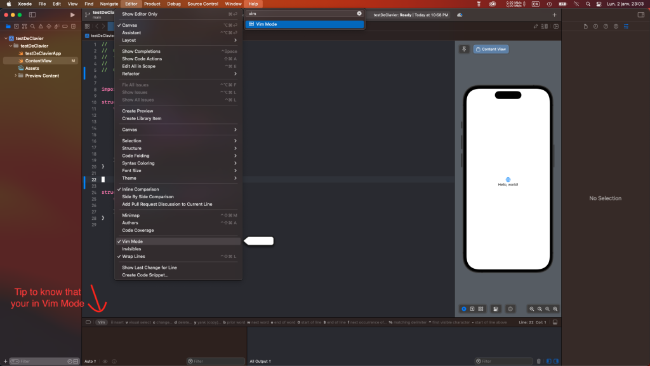650x366 pixels.
Task: Hide the inspector sidebar in the toolbar
Action: 641,15
